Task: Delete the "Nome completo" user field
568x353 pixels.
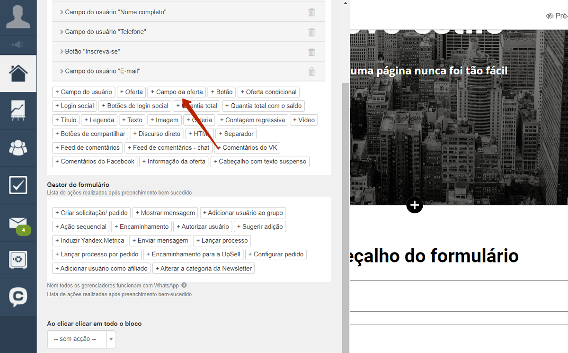Action: [311, 12]
